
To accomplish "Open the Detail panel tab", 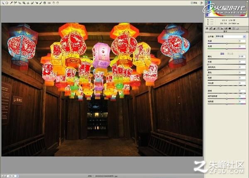I will (x=215, y=28).
